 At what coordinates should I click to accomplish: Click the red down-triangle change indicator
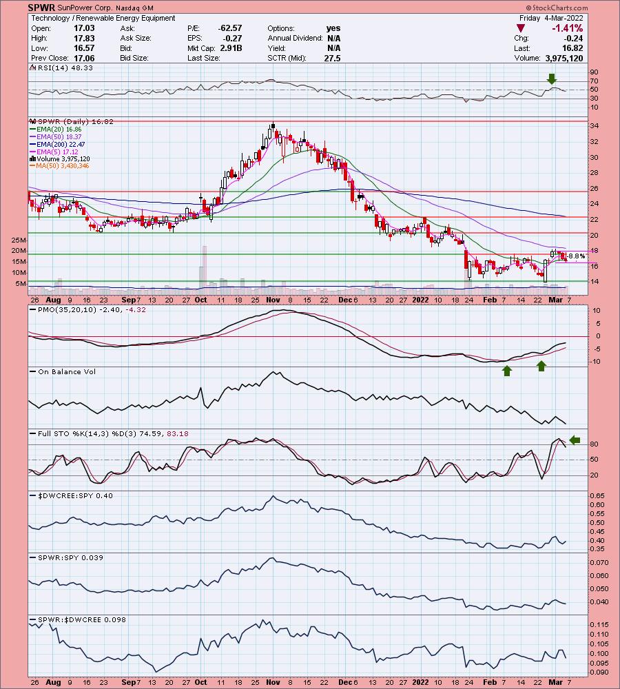click(x=521, y=28)
